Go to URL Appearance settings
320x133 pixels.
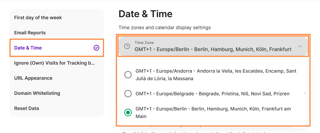33,78
